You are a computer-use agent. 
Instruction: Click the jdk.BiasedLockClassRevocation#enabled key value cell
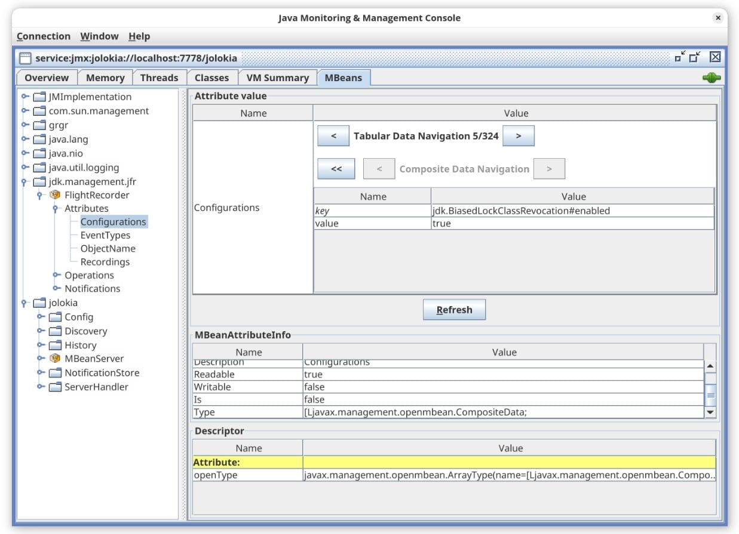coord(572,211)
